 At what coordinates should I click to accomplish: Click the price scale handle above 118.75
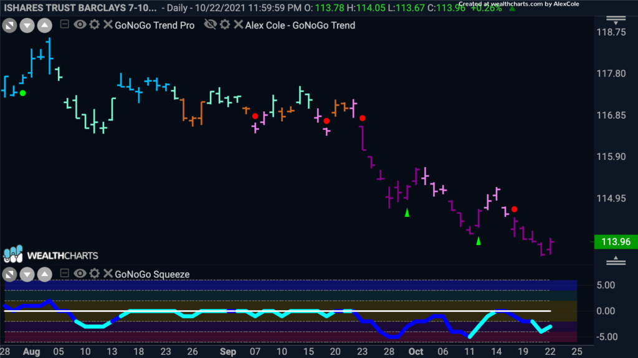click(616, 19)
